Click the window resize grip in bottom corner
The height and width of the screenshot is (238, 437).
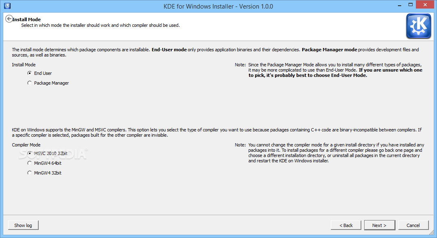(x=431, y=233)
